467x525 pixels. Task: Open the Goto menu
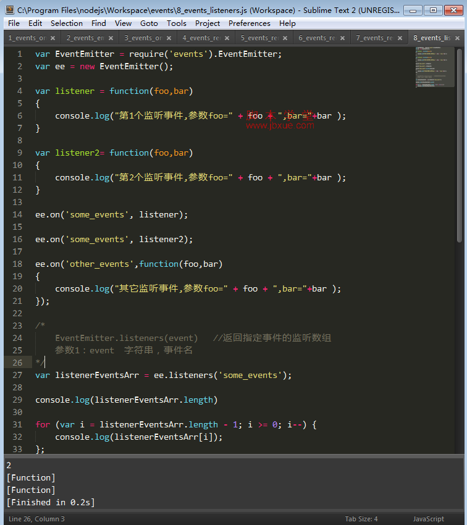(x=149, y=23)
